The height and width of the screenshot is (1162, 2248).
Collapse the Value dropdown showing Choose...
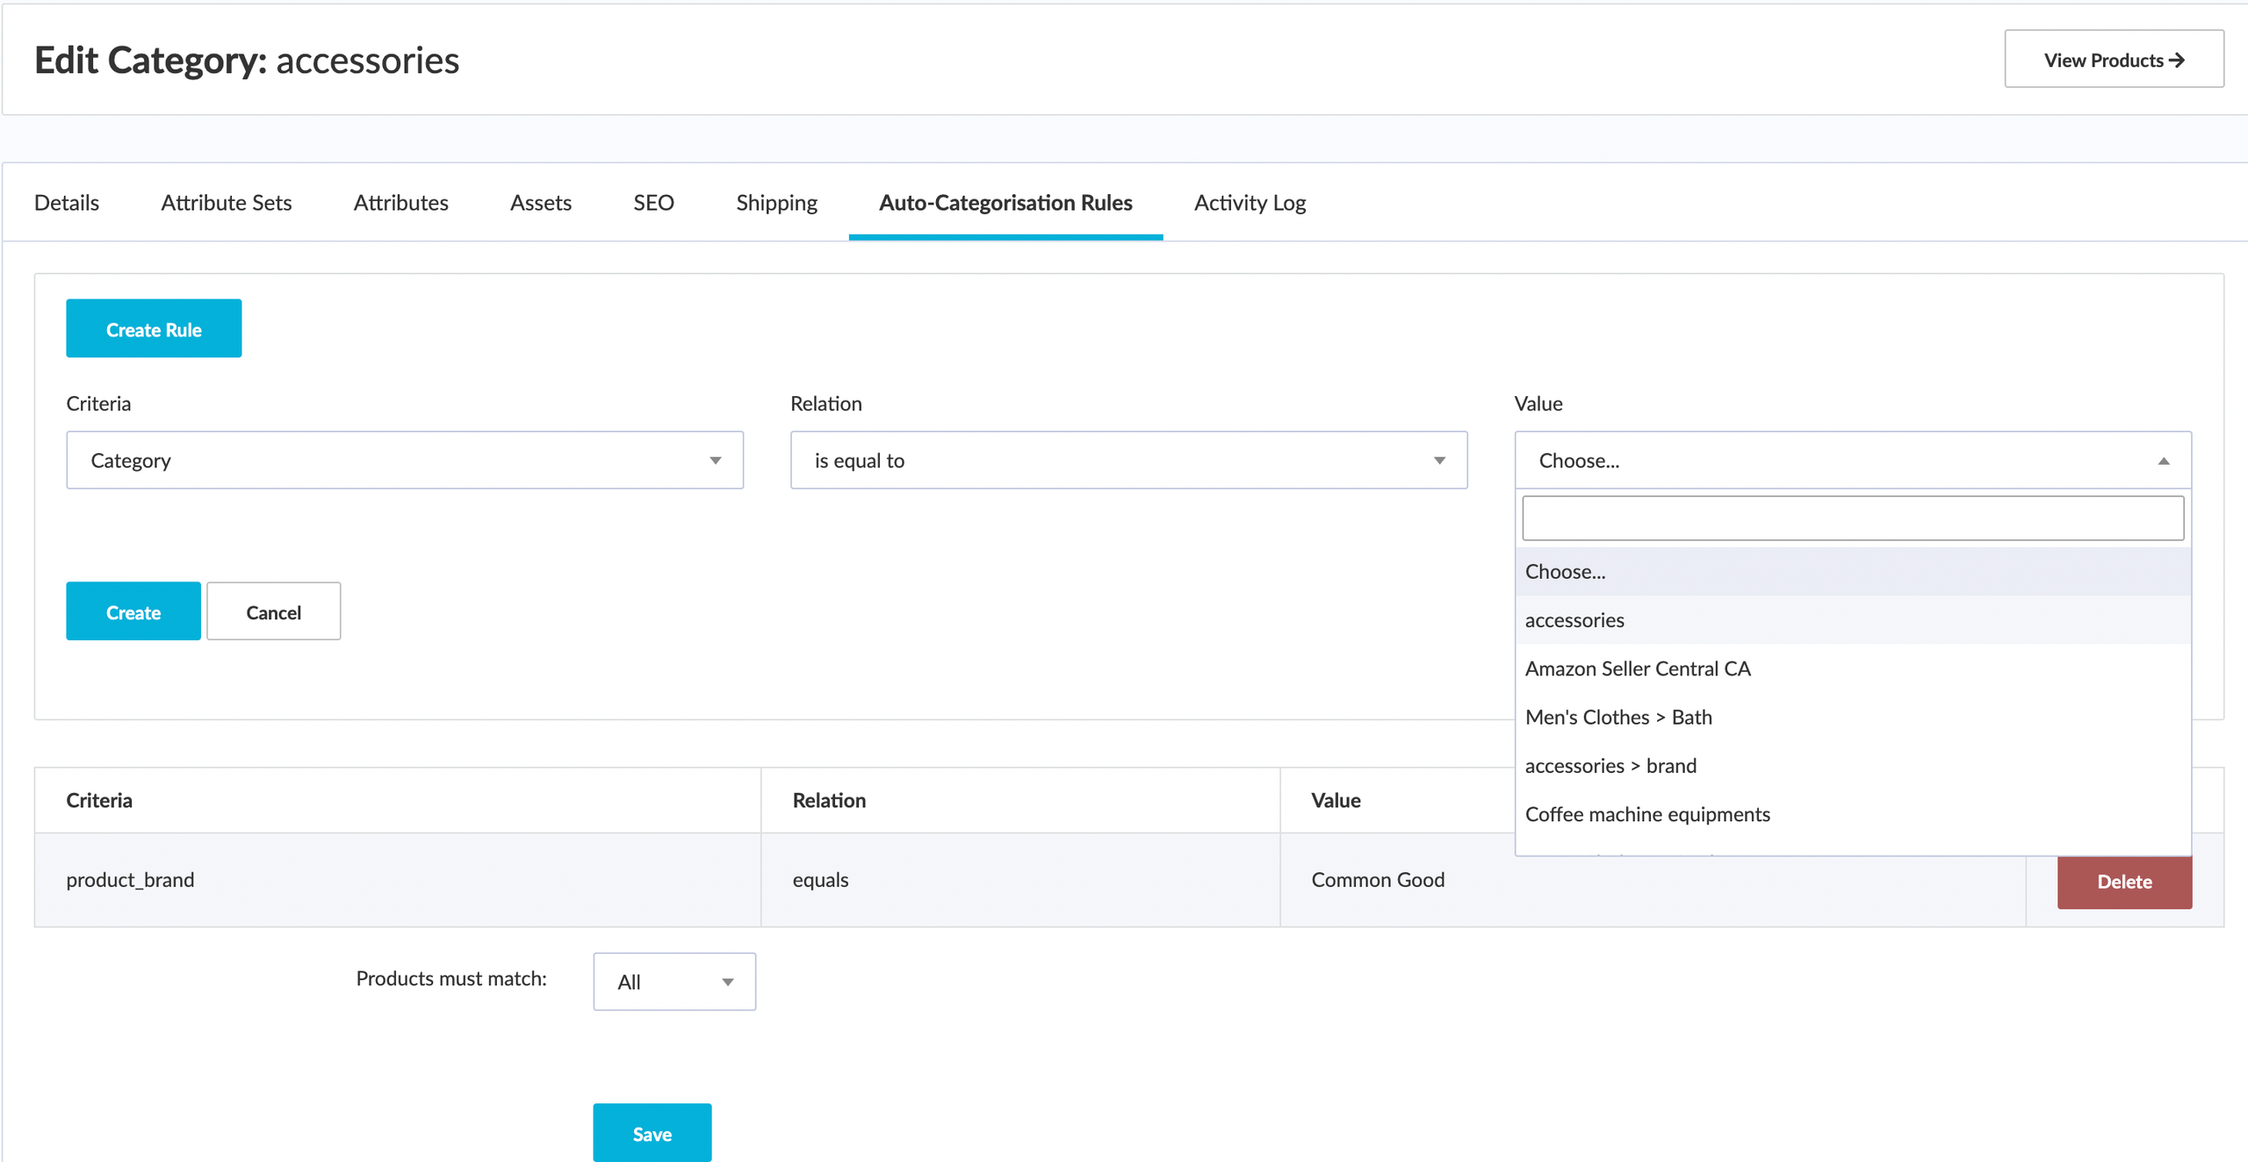pos(1852,460)
